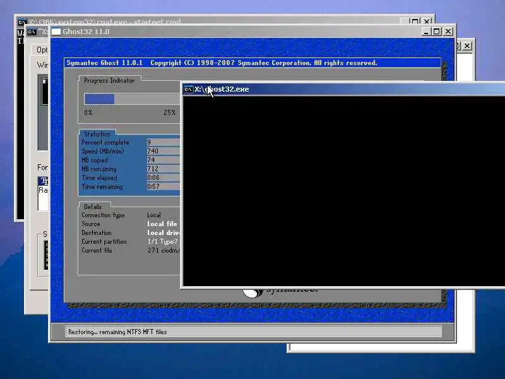The image size is (505, 379).
Task: Click the Statistics group label
Action: point(97,134)
